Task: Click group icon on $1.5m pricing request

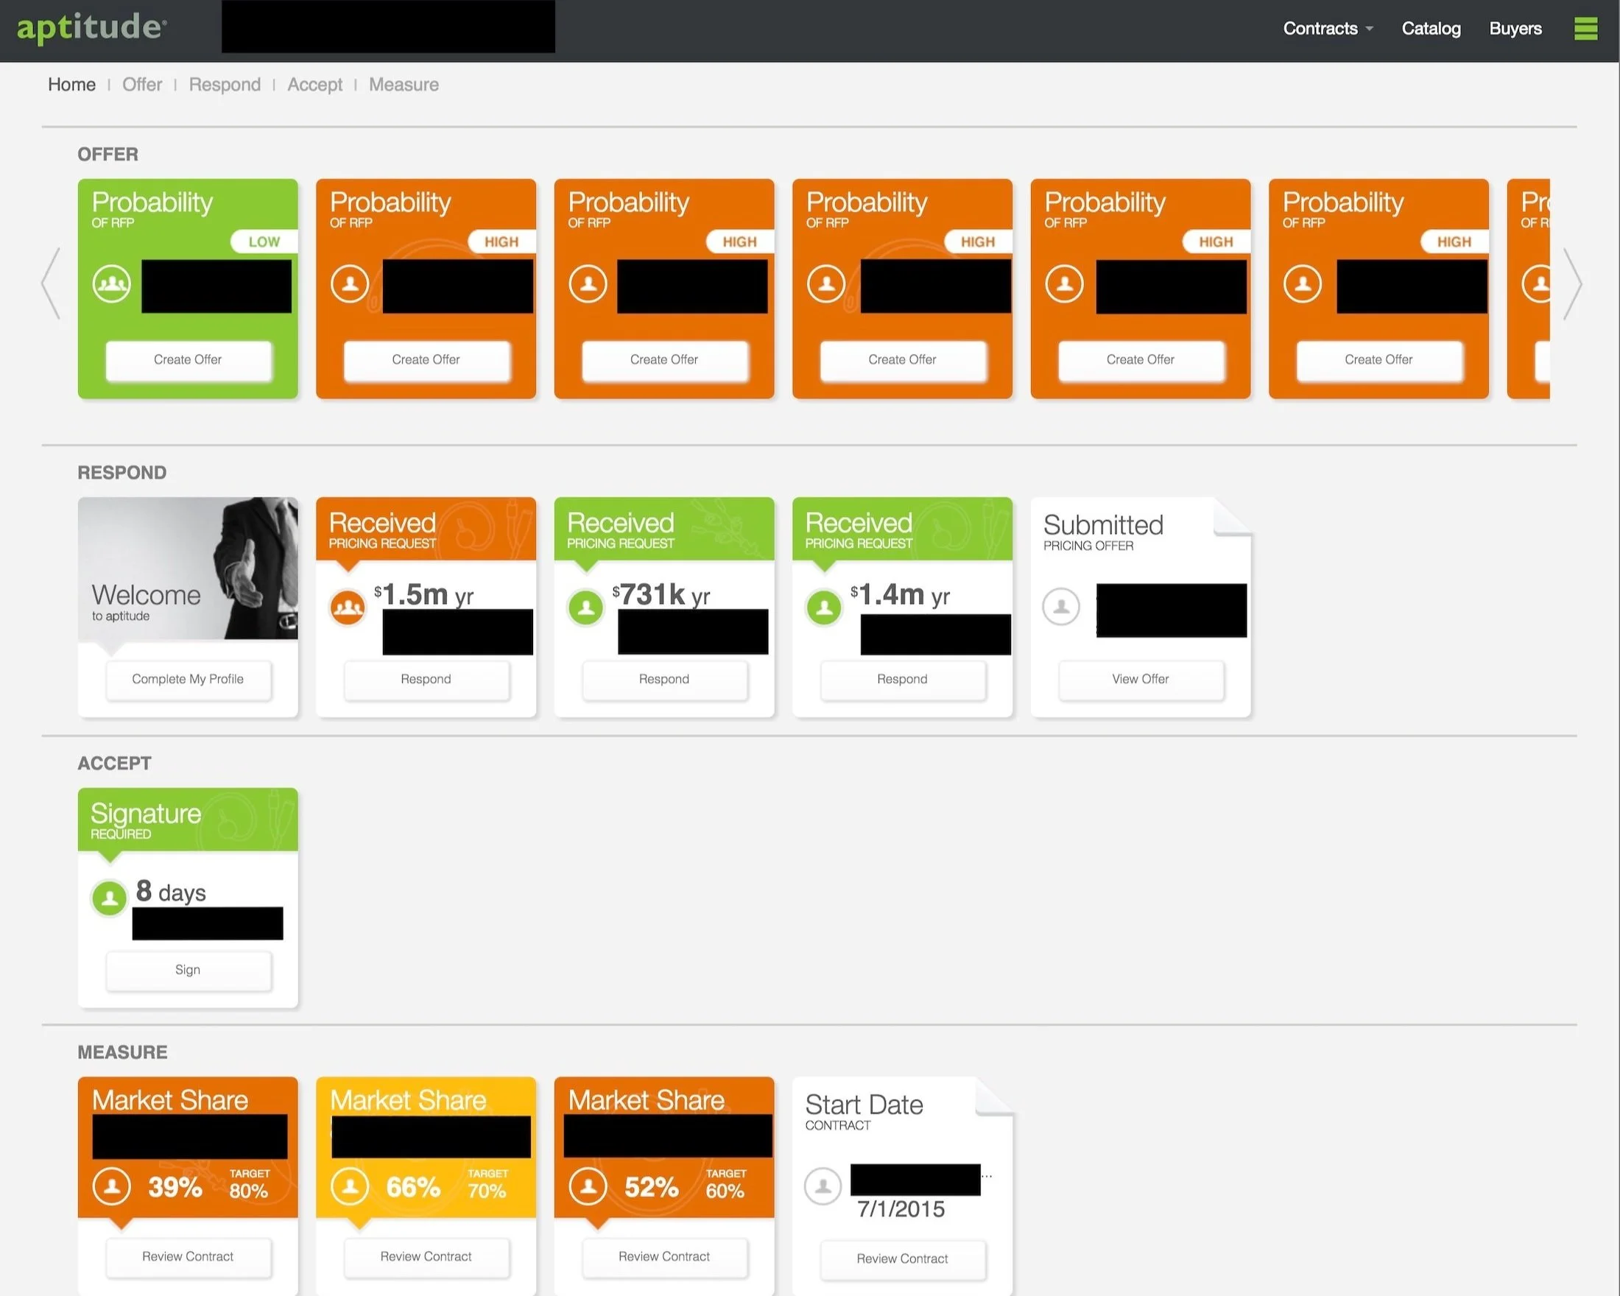Action: [x=348, y=607]
